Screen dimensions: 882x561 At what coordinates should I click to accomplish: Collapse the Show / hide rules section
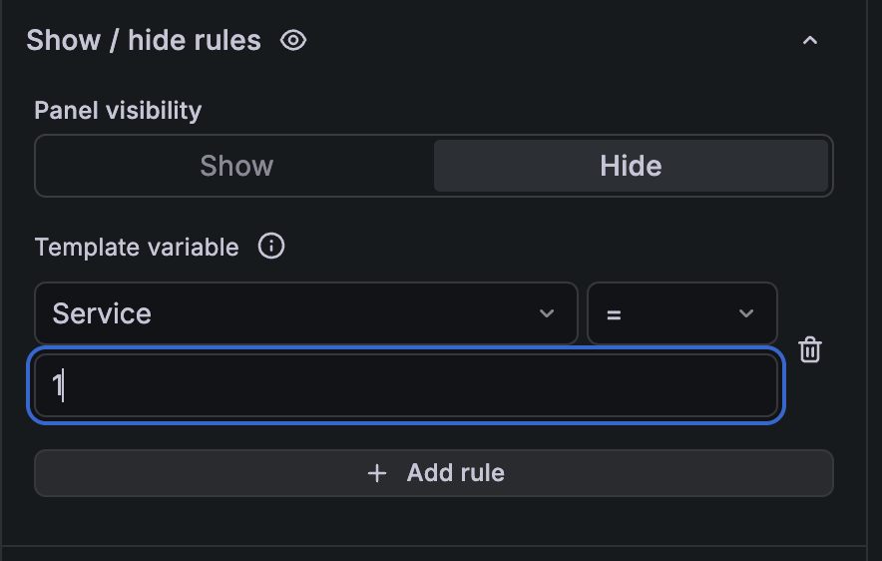click(x=810, y=41)
